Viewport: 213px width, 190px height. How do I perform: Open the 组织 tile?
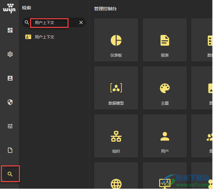pos(116,136)
